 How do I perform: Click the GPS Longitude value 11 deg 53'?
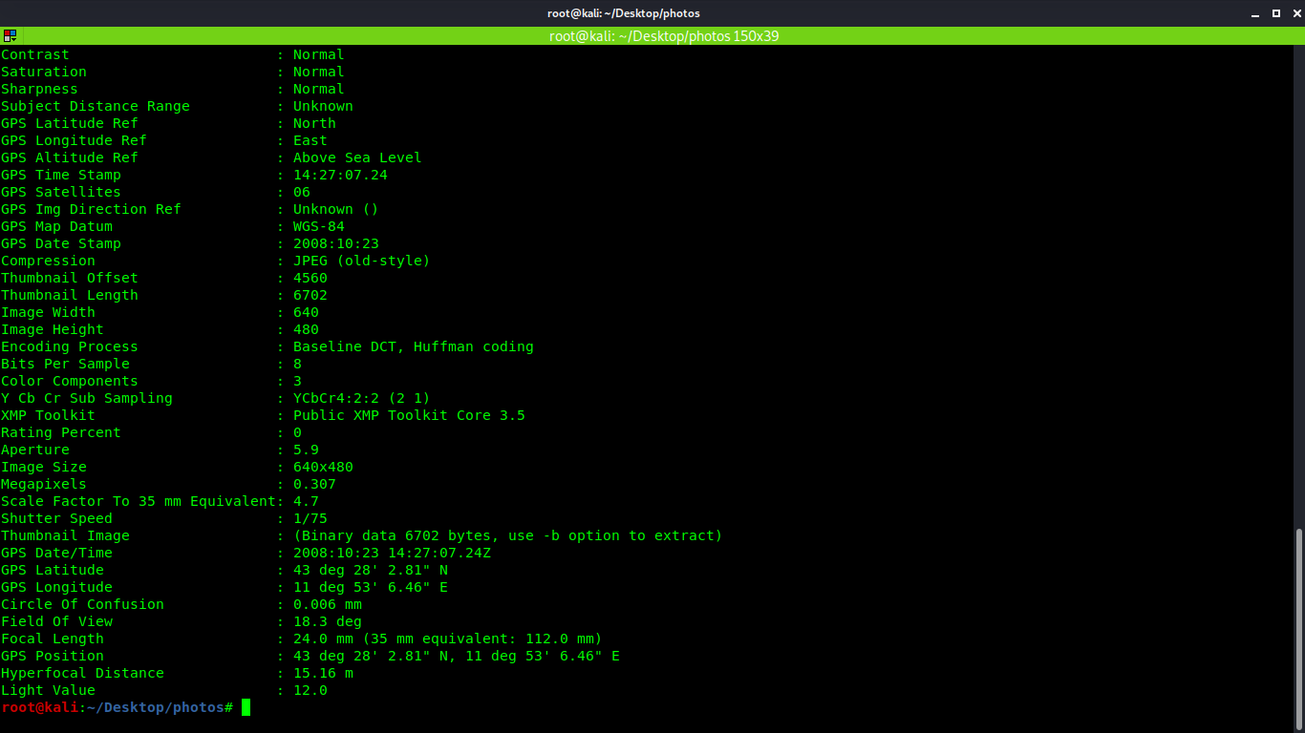pos(370,587)
